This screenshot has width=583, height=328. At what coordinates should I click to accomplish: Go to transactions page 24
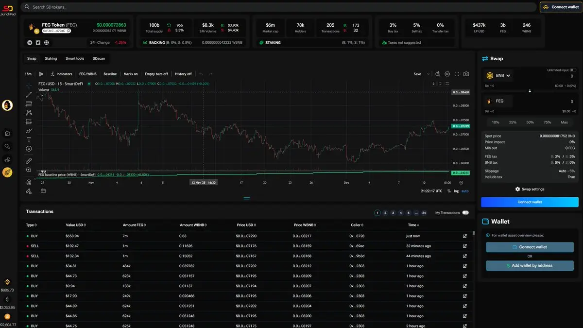click(424, 213)
